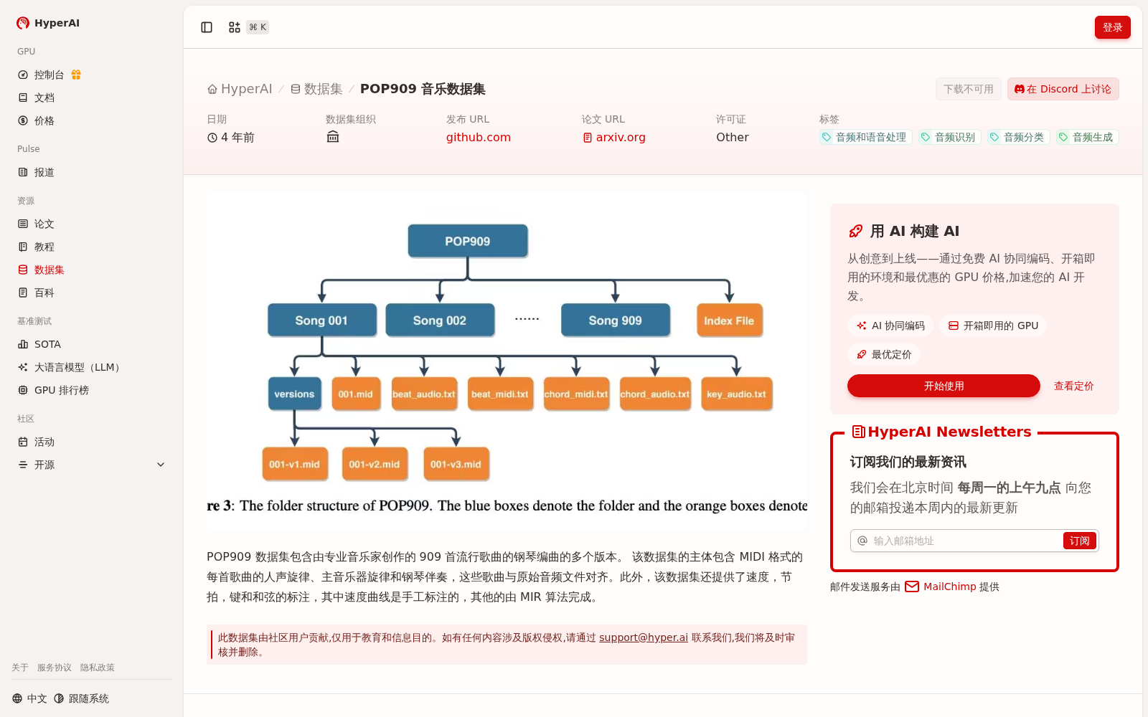
Task: Open the github.com release URL
Action: tap(479, 137)
